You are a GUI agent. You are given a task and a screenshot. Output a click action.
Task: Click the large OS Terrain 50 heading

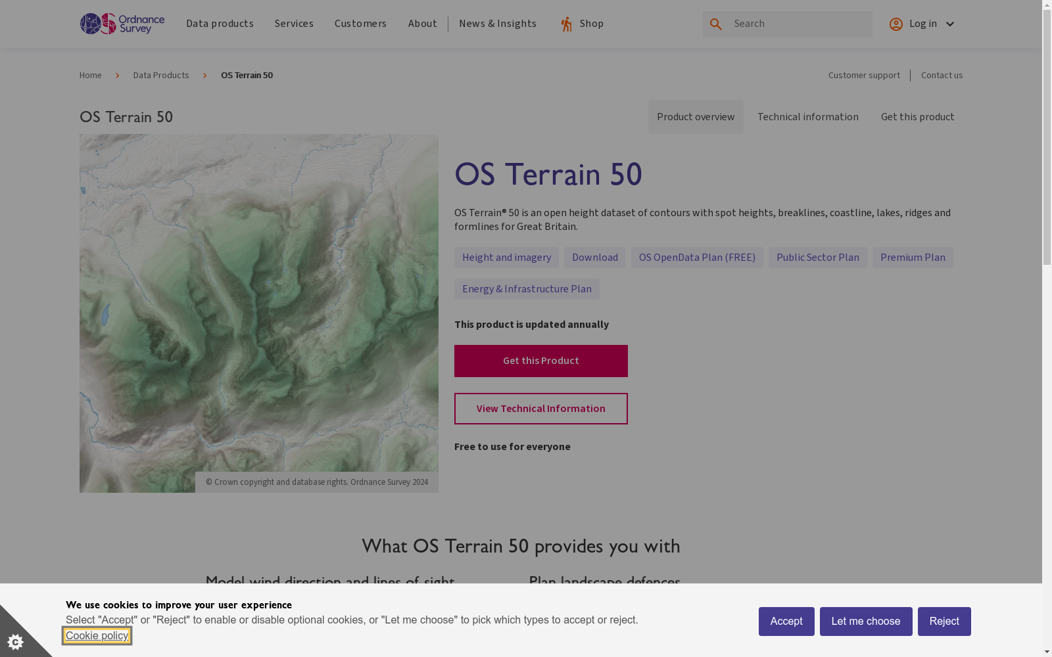[x=548, y=175]
